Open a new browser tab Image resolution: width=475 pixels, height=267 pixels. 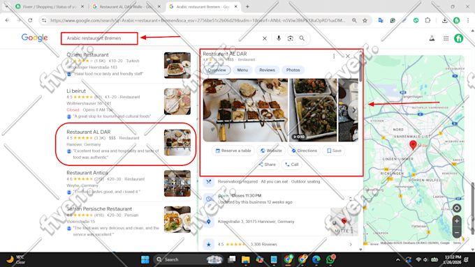click(x=247, y=6)
